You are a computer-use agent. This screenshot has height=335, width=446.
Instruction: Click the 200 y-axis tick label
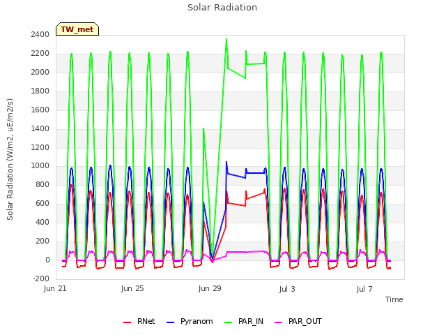tap(43, 241)
